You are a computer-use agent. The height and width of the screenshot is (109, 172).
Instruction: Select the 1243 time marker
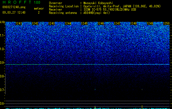[52, 23]
